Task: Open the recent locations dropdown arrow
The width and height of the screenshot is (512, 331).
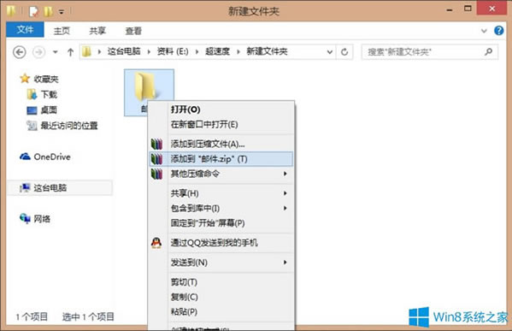Action: click(x=56, y=52)
